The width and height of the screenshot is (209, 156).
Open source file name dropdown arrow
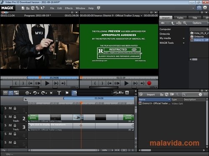pos(141,16)
